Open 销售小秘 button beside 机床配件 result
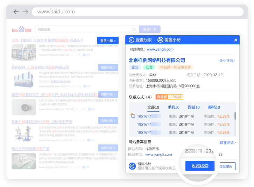The width and height of the screenshot is (254, 187). (x=108, y=67)
